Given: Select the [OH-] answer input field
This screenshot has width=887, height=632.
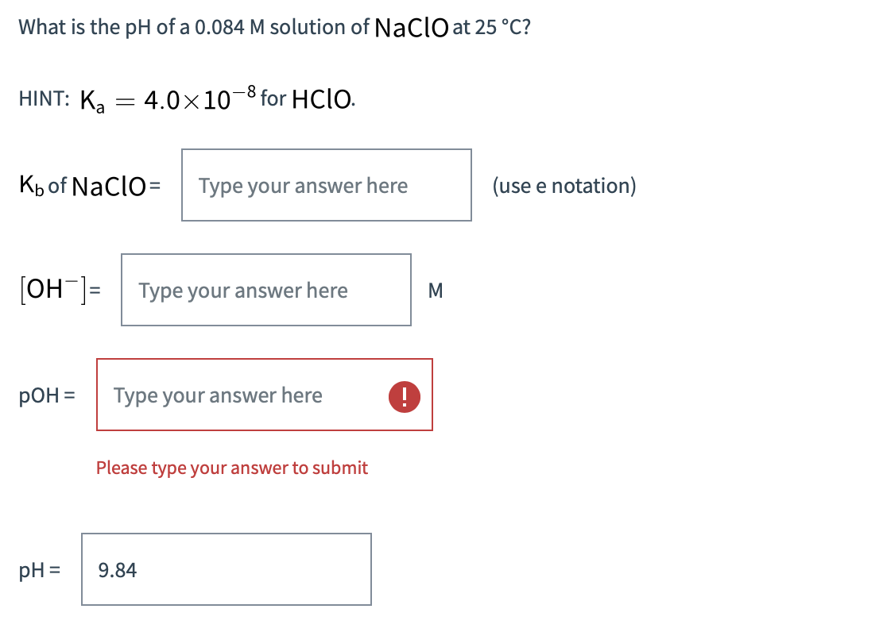Looking at the screenshot, I should (265, 291).
